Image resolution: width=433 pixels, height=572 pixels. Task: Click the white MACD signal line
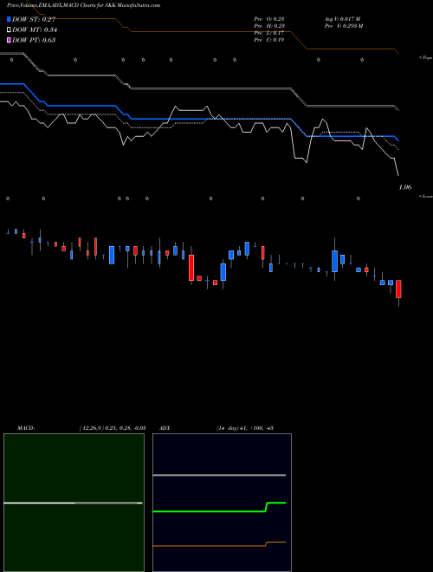(x=73, y=503)
